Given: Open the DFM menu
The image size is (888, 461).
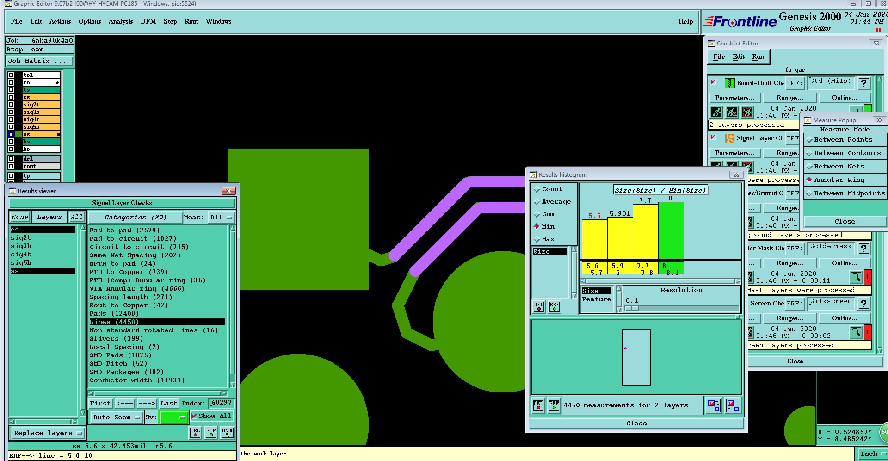Looking at the screenshot, I should pos(148,22).
